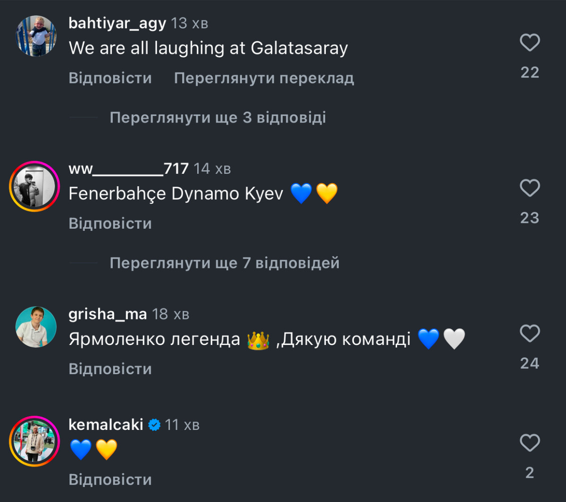
Task: Reply to the Fenerbahçe Dynamo Kyev comment
Action: tap(110, 224)
